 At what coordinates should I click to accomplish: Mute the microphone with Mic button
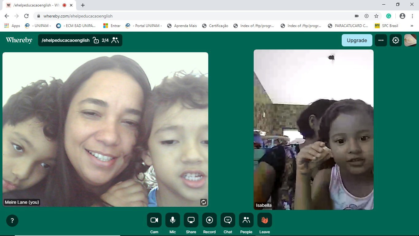[173, 220]
